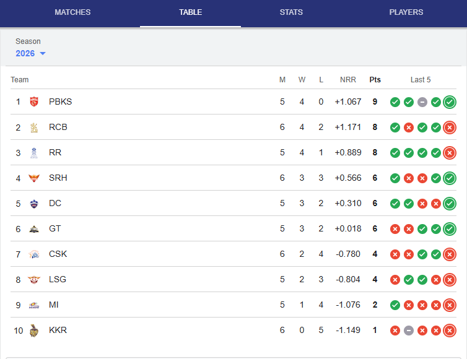The image size is (467, 359).
Task: Click the CSK team logo
Action: [34, 254]
